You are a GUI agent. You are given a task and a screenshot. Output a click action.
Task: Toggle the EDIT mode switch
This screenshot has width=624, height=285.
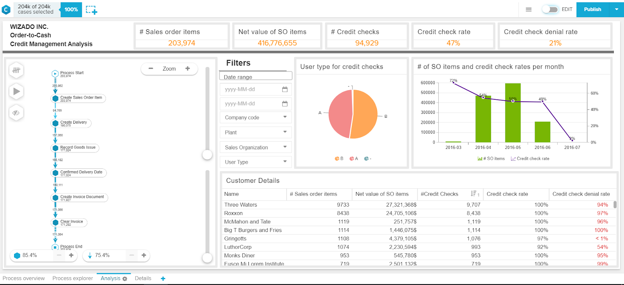coord(550,9)
